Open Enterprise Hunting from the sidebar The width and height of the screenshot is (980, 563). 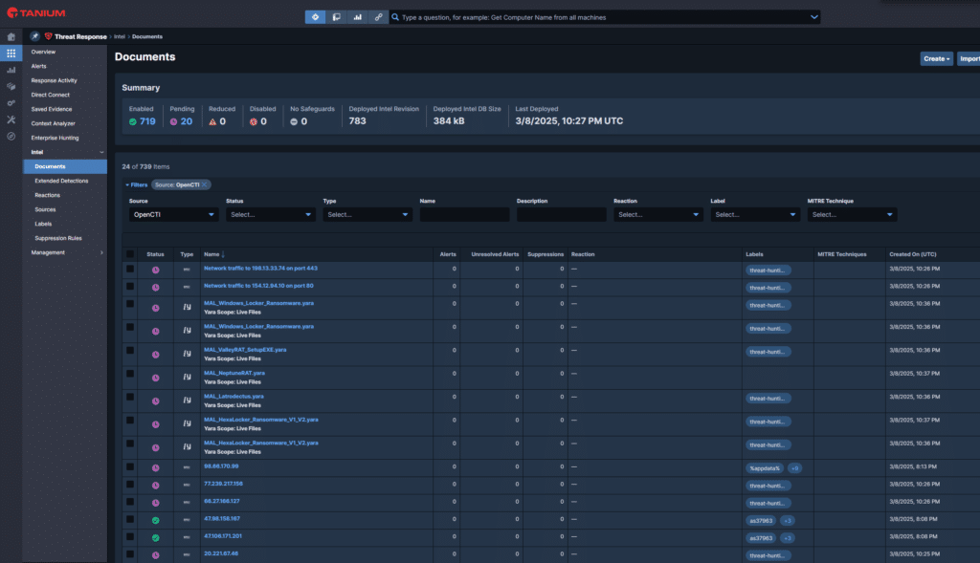(x=55, y=138)
